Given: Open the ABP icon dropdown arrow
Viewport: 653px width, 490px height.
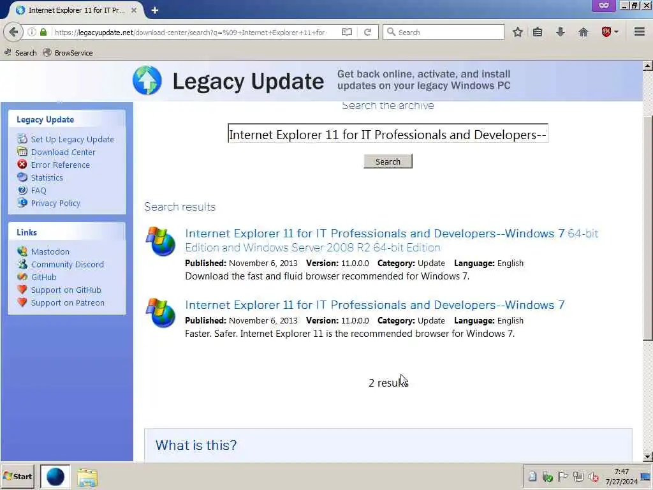Looking at the screenshot, I should tap(617, 32).
